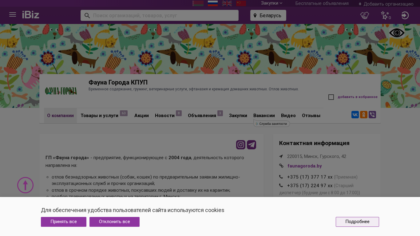Click the address 220015, Минск, Гурского, 42
The image size is (420, 236).
(317, 156)
